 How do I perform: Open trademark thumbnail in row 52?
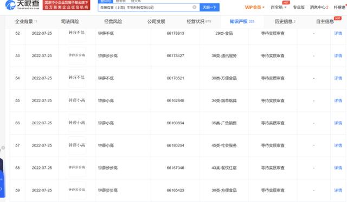tap(77, 33)
